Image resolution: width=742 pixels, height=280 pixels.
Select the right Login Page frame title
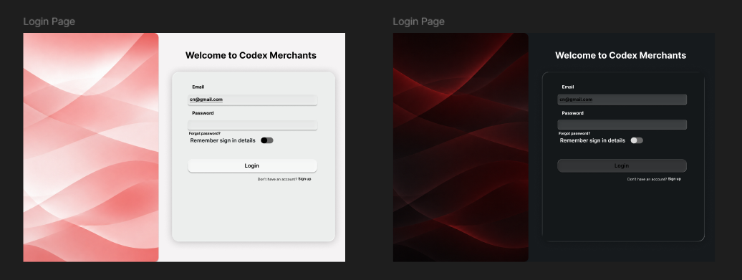(x=418, y=21)
